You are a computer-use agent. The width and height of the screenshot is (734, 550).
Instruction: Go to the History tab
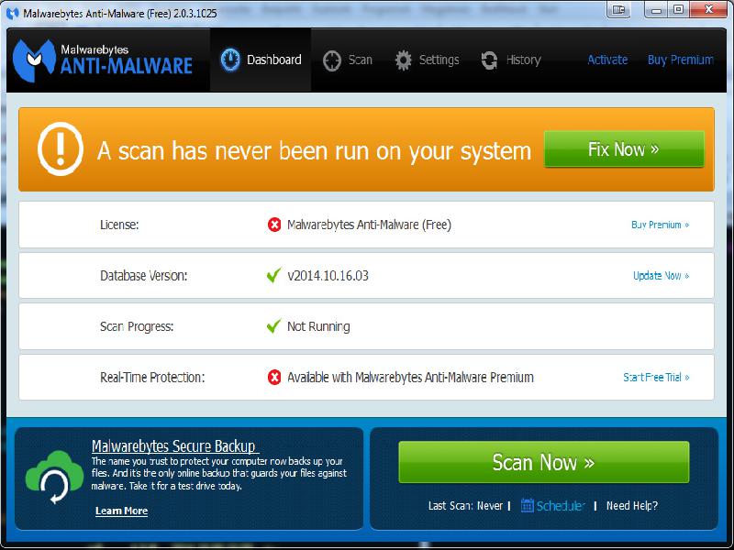511,60
